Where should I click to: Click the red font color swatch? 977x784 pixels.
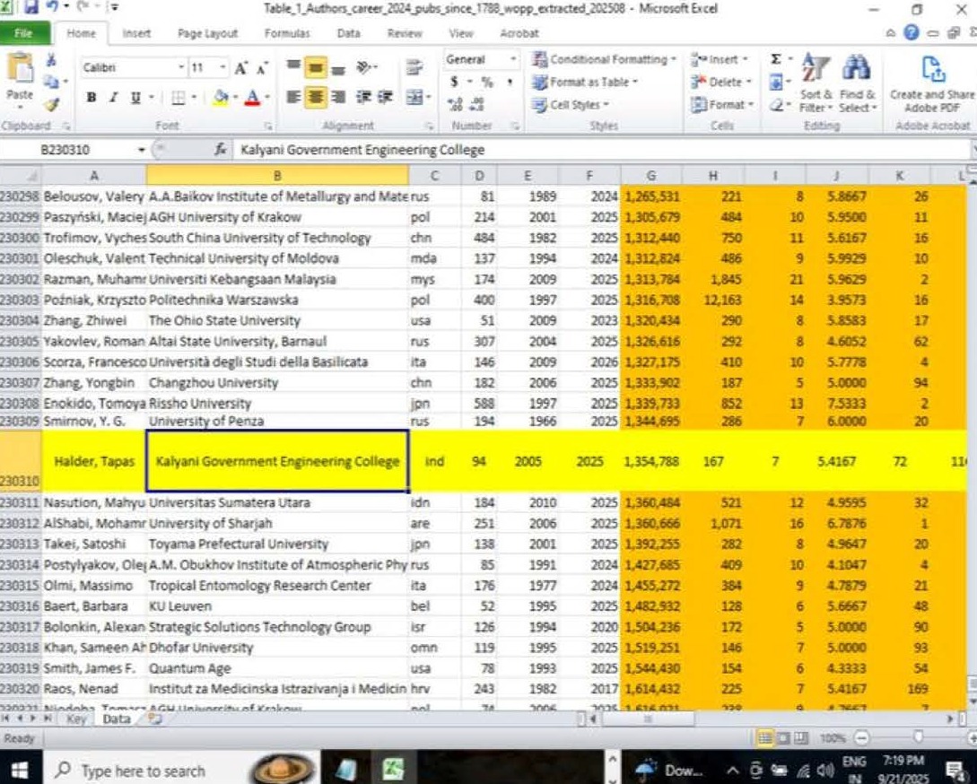[x=253, y=97]
